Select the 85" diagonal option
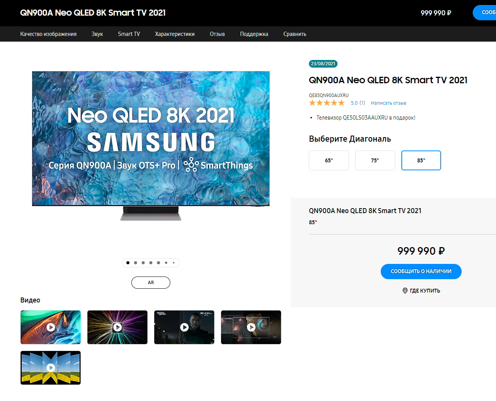The width and height of the screenshot is (496, 401). coord(421,160)
